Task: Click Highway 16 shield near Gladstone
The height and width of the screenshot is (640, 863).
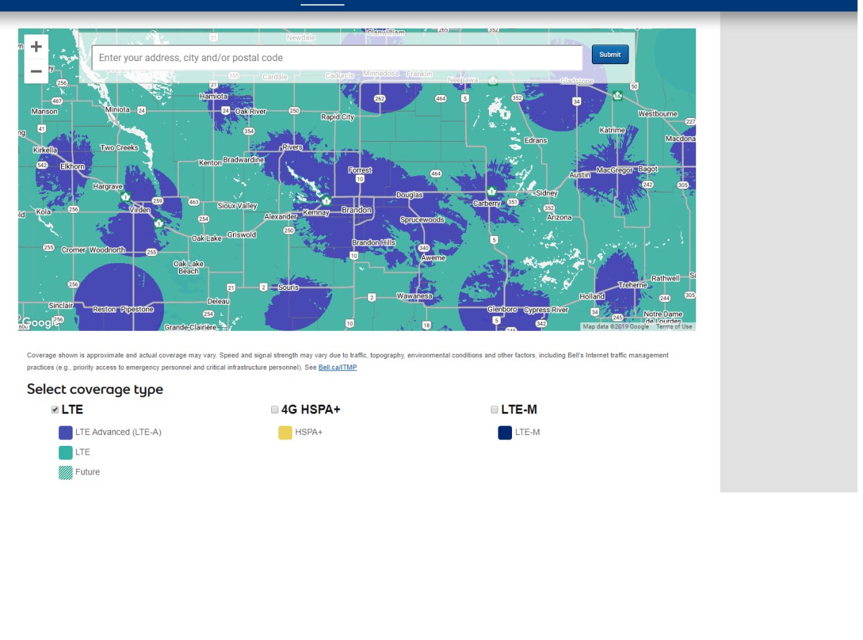Action: click(x=617, y=96)
